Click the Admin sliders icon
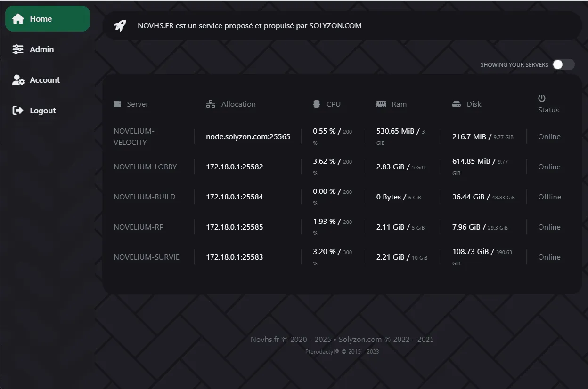 18,49
